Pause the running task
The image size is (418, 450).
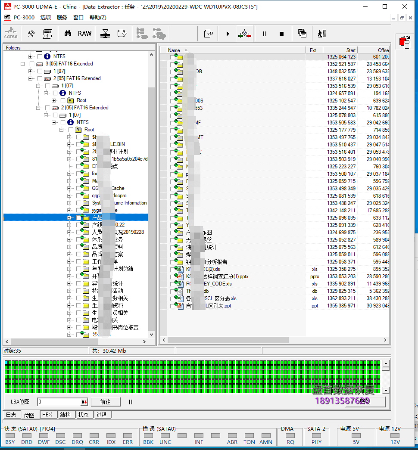coord(265,34)
